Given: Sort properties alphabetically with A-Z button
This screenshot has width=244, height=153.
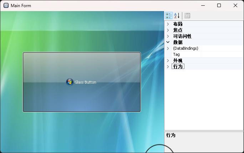Looking at the screenshot, I should (177, 16).
